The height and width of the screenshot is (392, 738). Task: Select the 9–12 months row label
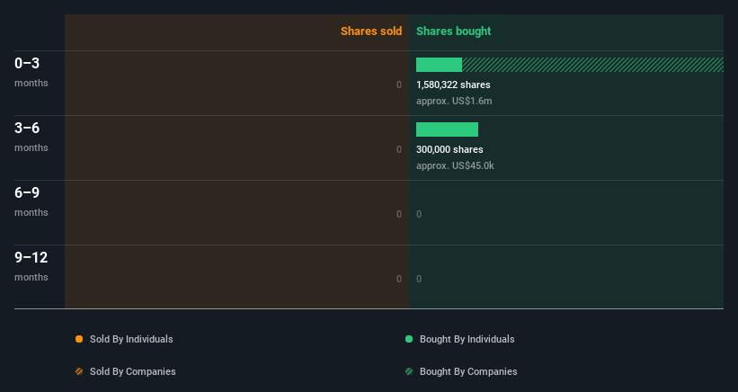coord(31,266)
